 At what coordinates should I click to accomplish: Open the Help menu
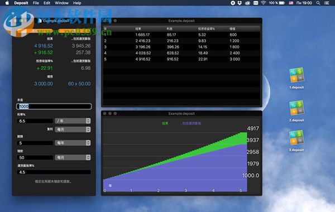pyautogui.click(x=77, y=3)
